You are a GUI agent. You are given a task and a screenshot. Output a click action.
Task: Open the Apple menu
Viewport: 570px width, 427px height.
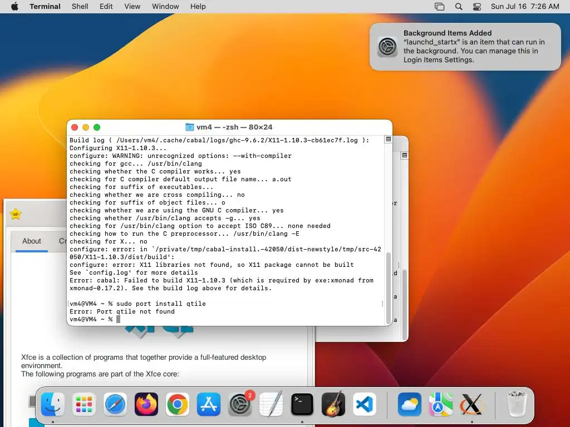14,7
